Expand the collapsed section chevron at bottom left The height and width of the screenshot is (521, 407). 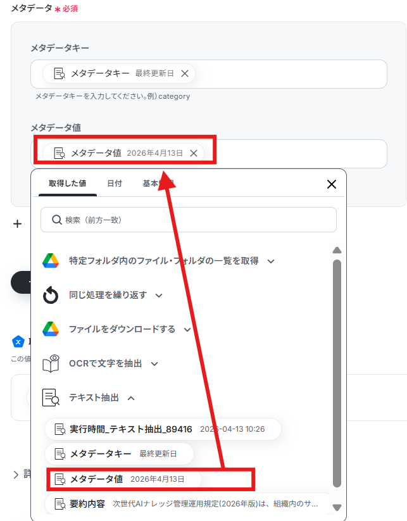pos(16,475)
